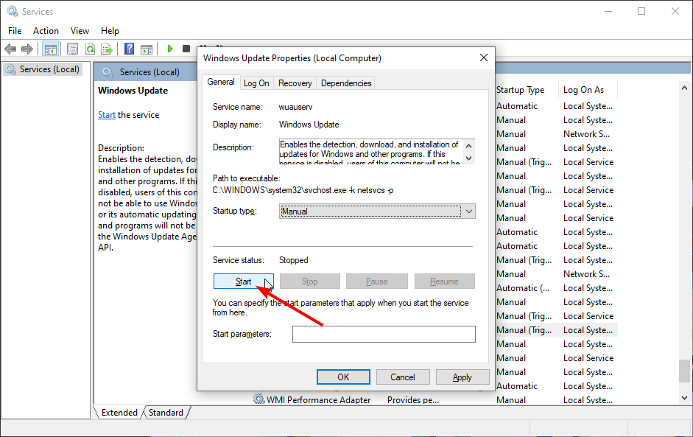Open the blue Help question-mark icon
The image size is (693, 437).
(x=129, y=49)
